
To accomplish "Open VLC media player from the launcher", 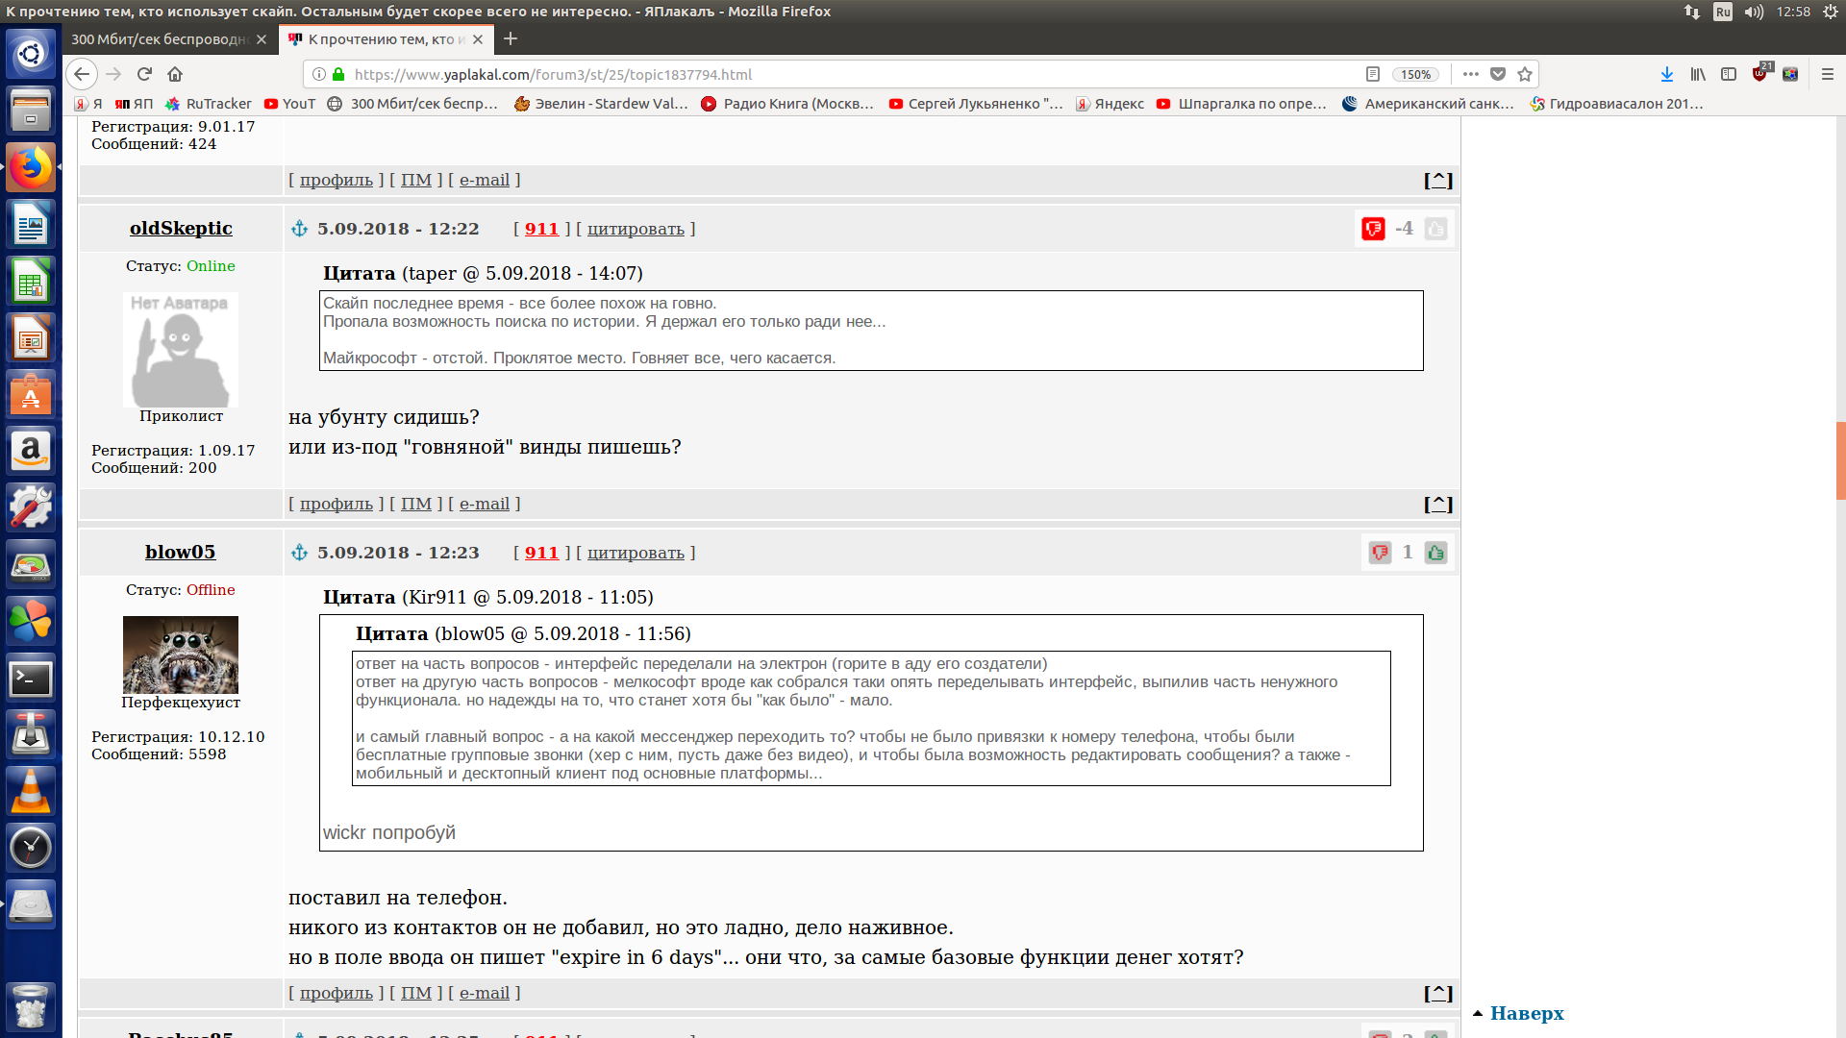I will pos(31,791).
